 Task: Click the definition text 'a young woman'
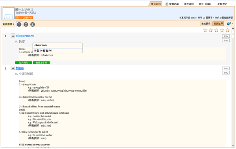[x=28, y=84]
